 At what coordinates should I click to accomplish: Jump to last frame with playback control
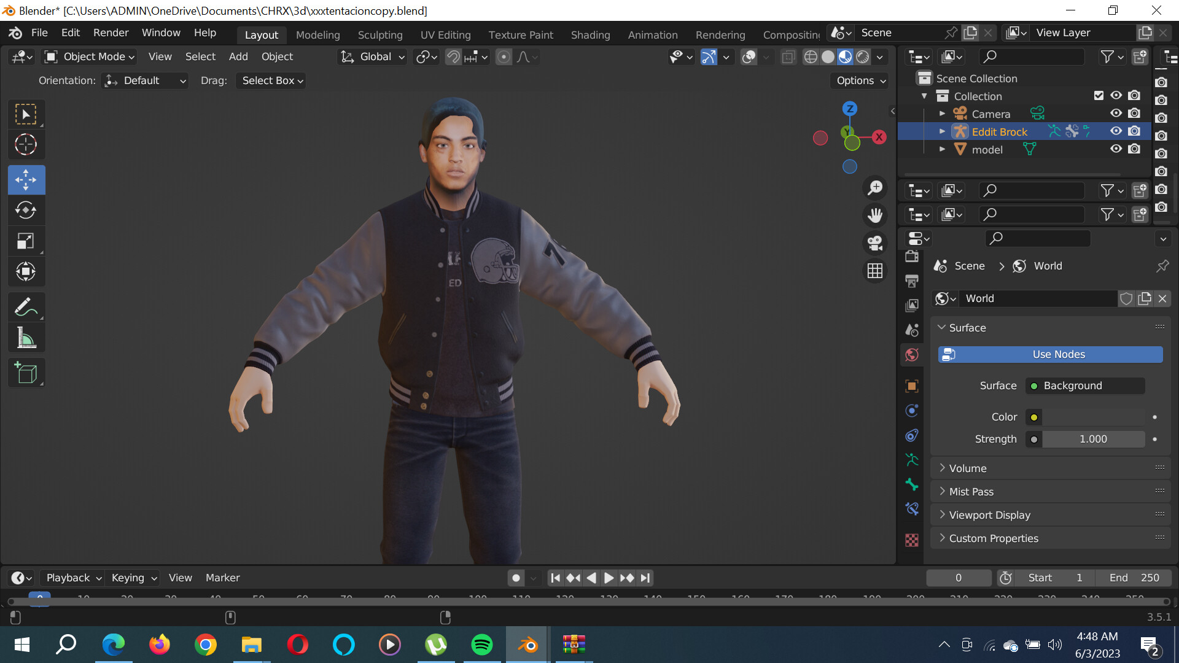(x=645, y=578)
